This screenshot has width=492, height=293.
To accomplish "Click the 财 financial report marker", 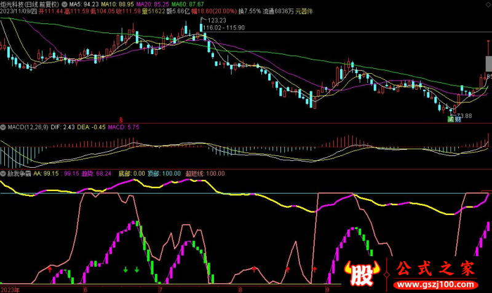I will (x=458, y=119).
